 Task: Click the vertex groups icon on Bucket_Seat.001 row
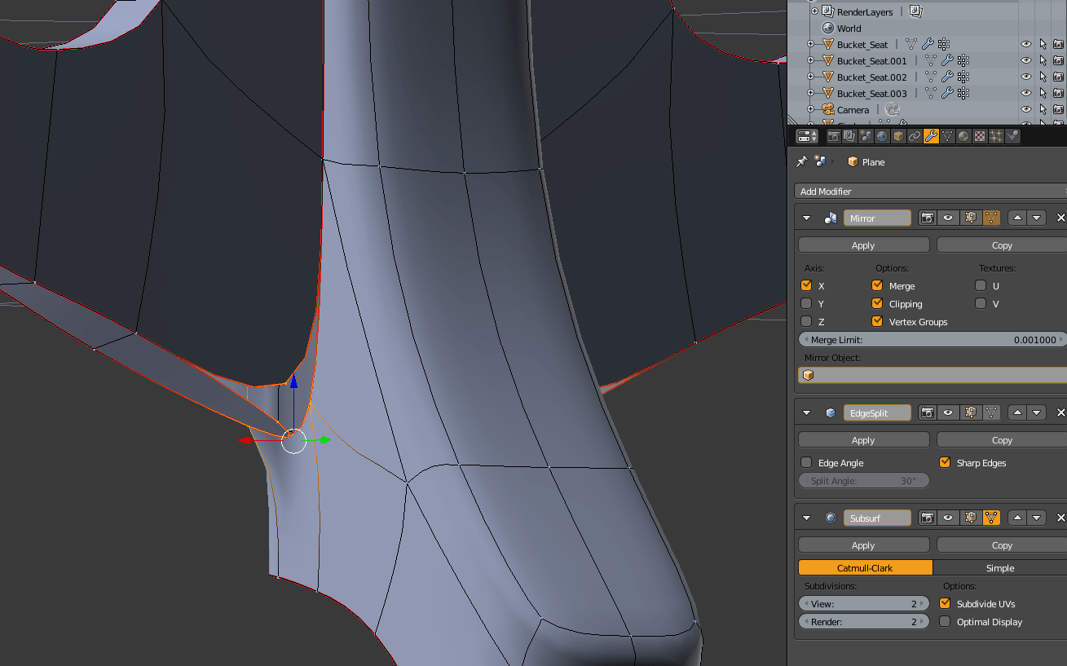click(963, 60)
